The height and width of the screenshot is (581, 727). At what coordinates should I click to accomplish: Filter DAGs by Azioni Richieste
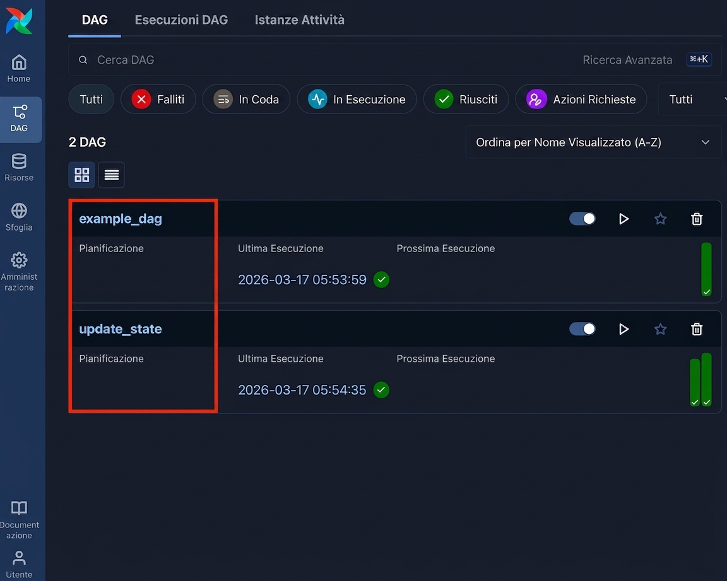[x=581, y=99]
